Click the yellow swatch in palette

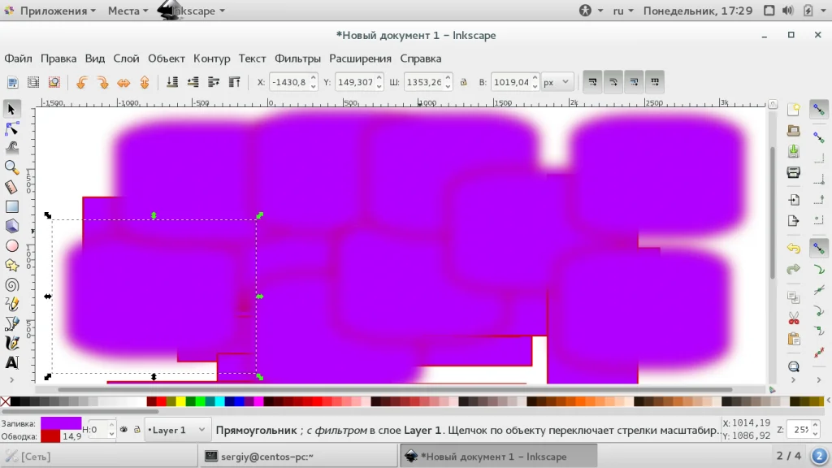[181, 401]
